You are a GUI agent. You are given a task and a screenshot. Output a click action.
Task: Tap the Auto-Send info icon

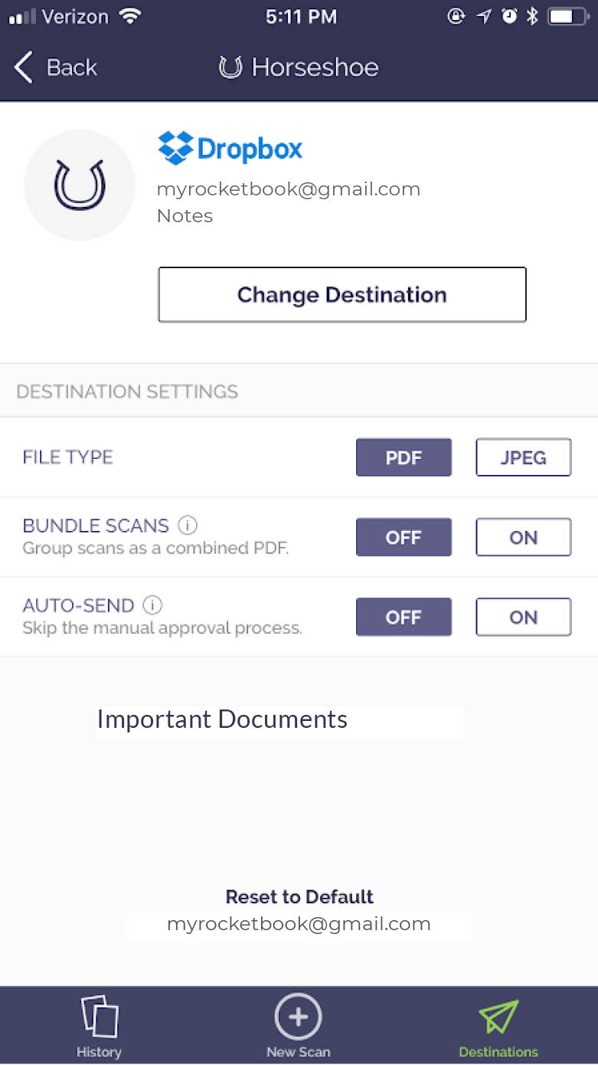[x=153, y=605]
